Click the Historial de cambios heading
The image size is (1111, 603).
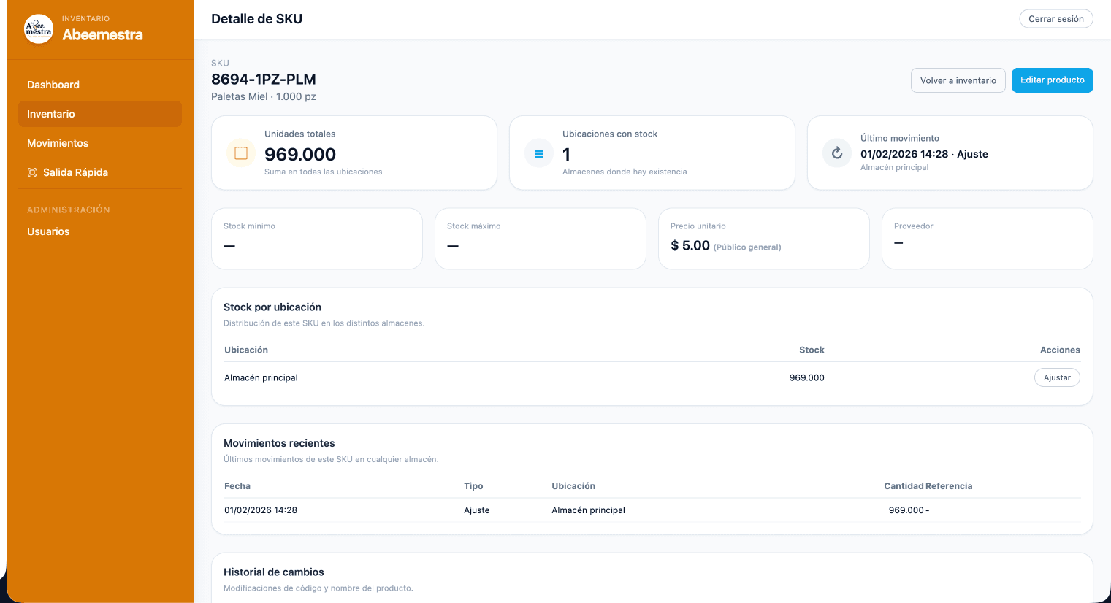[274, 572]
